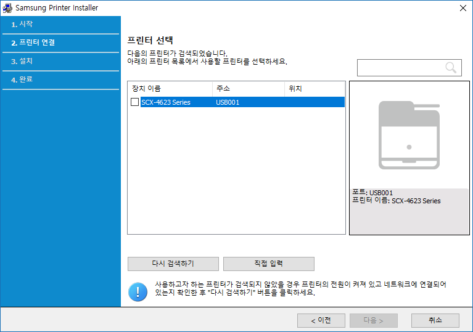Select step 1. 시작 in sidebar
The height and width of the screenshot is (332, 473).
point(22,24)
